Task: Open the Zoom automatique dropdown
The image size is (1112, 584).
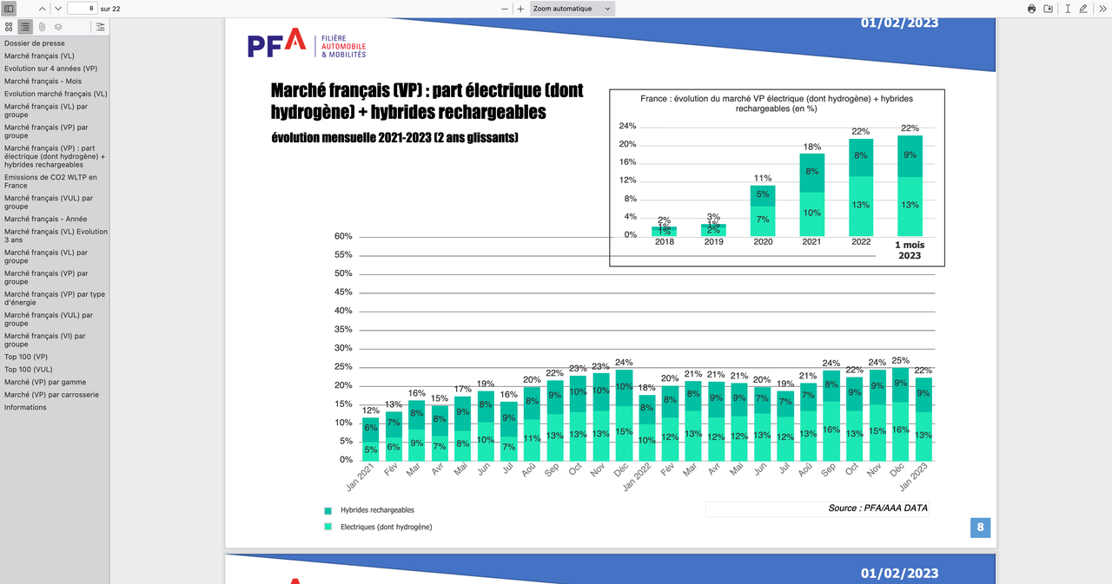Action: (572, 8)
